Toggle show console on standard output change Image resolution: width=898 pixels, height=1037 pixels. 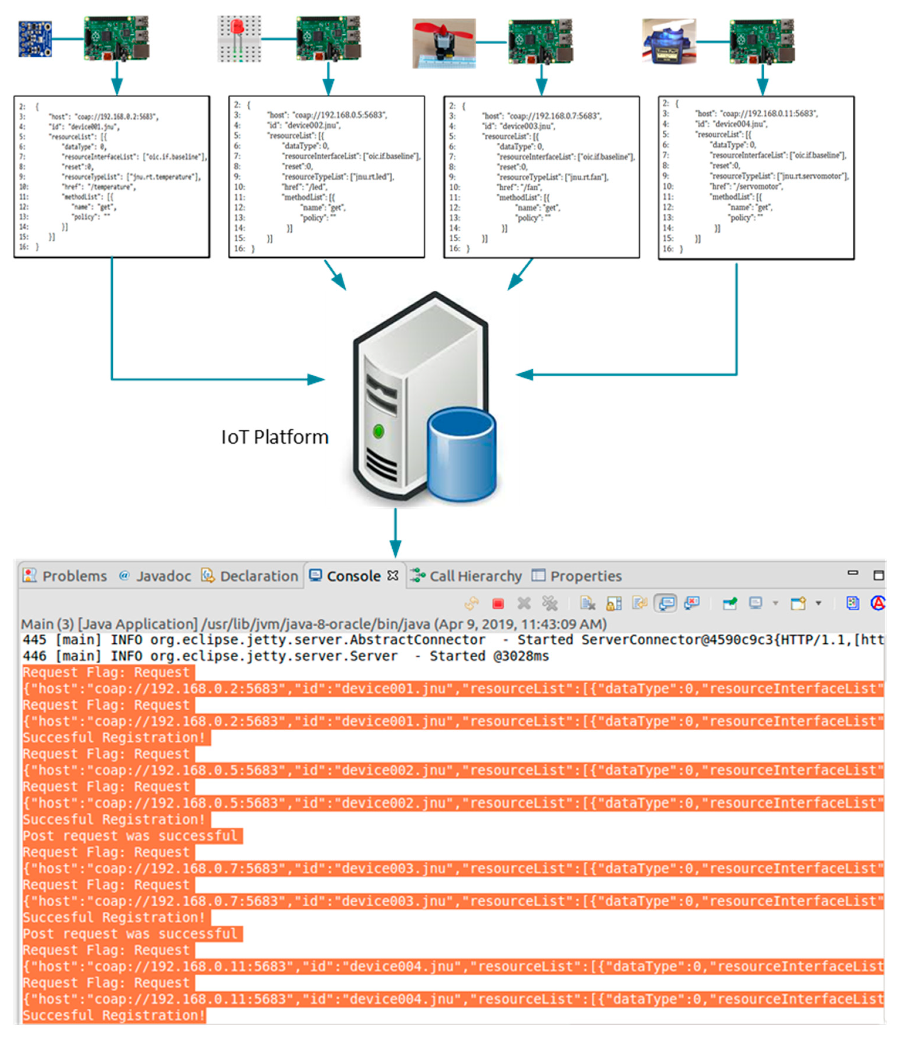(666, 603)
